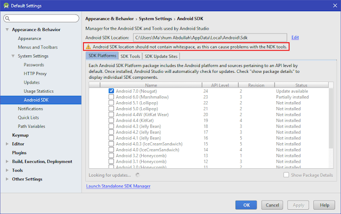Click Edit link for SDK location

pos(295,37)
